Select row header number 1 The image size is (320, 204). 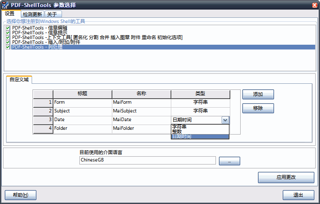[43, 102]
